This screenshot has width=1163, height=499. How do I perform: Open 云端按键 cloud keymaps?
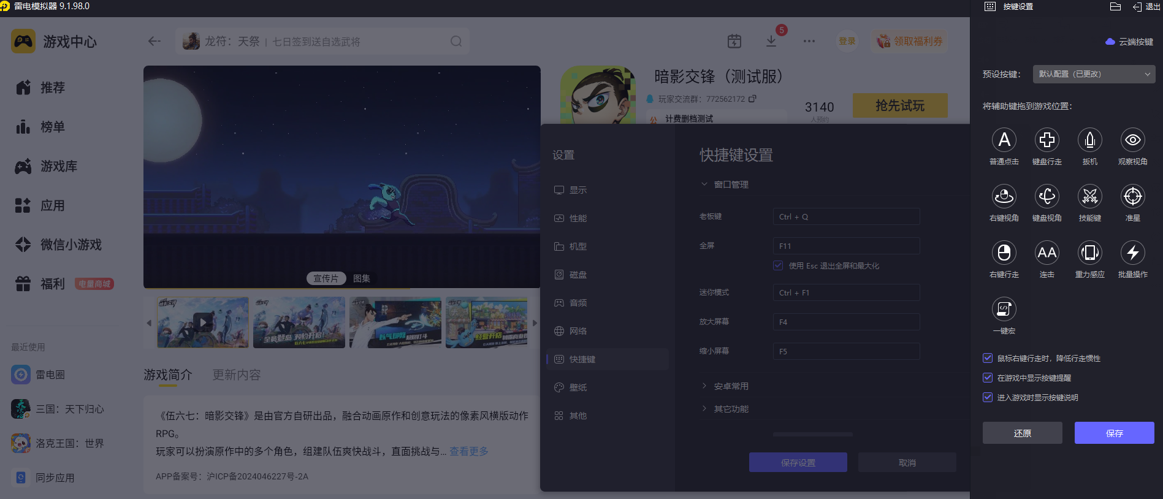[x=1129, y=42]
